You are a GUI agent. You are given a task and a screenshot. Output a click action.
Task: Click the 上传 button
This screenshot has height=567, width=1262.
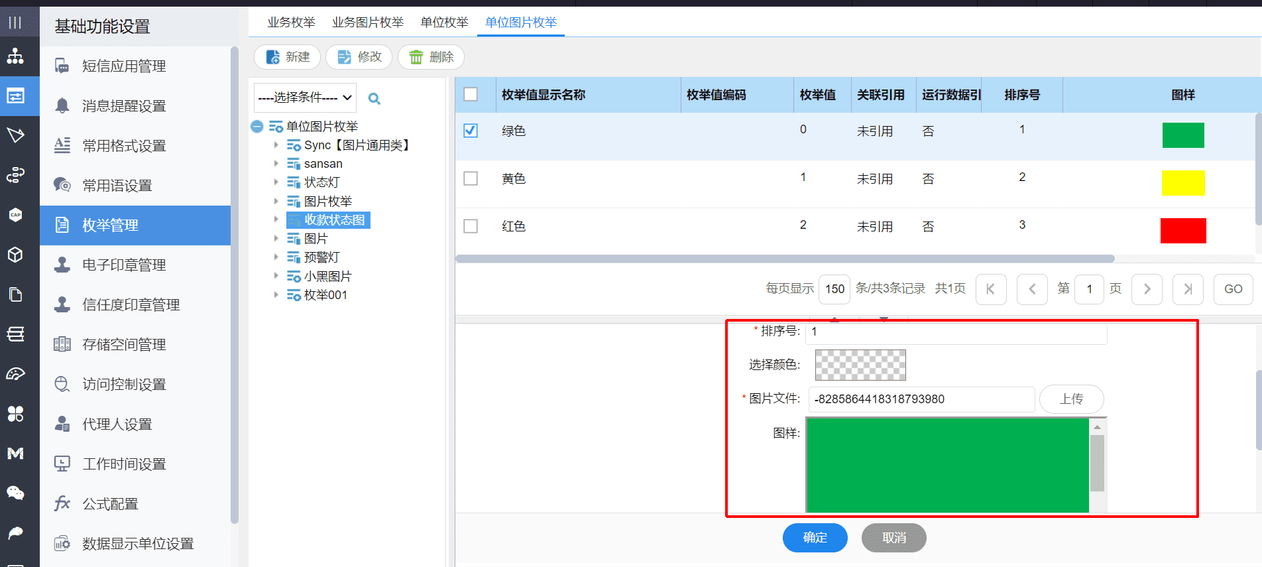[x=1072, y=399]
